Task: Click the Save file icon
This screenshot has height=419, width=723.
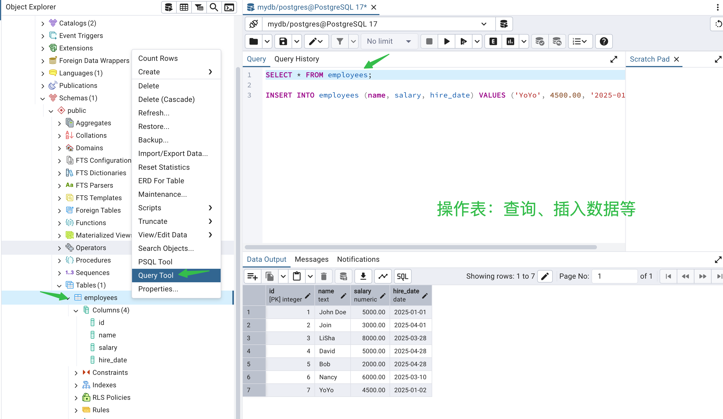Action: click(x=283, y=41)
